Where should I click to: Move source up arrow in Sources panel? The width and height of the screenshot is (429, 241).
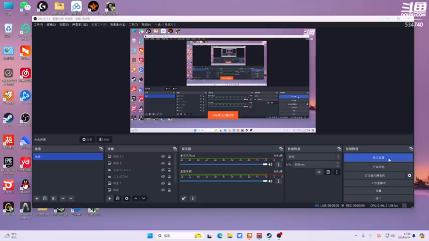point(136,198)
